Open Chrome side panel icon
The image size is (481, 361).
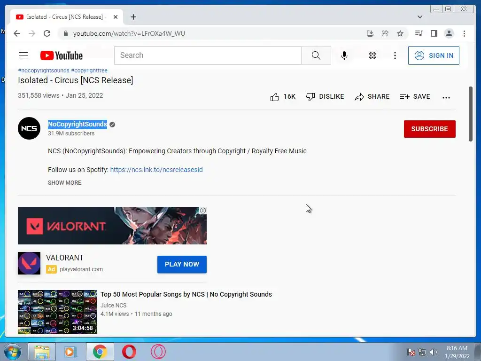pyautogui.click(x=434, y=33)
